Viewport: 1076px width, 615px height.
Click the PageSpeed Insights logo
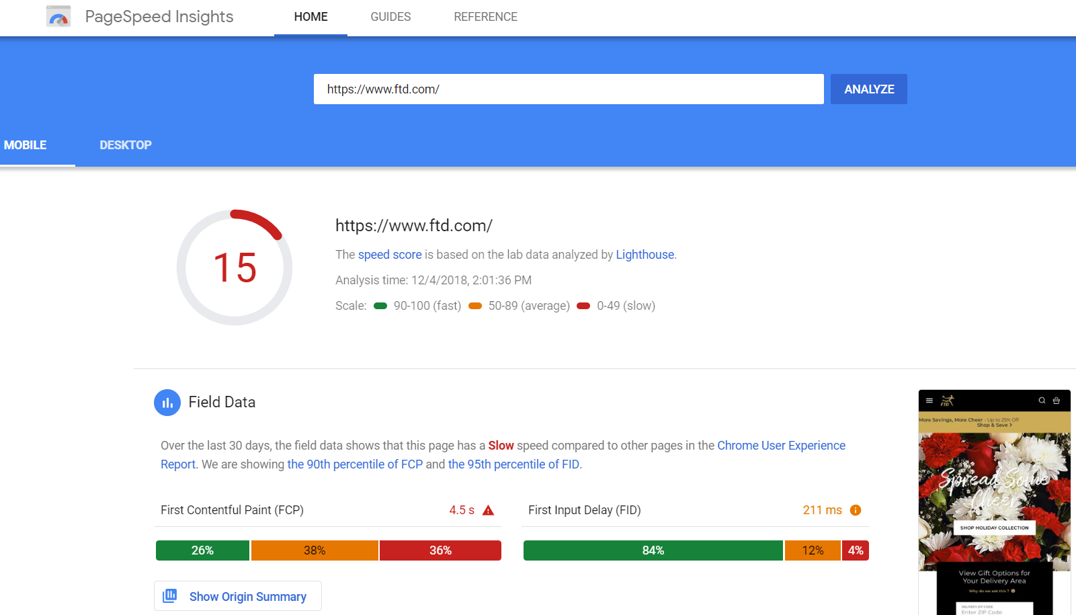coord(58,16)
